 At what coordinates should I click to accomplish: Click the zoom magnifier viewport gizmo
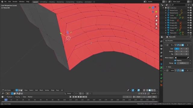click(156, 16)
